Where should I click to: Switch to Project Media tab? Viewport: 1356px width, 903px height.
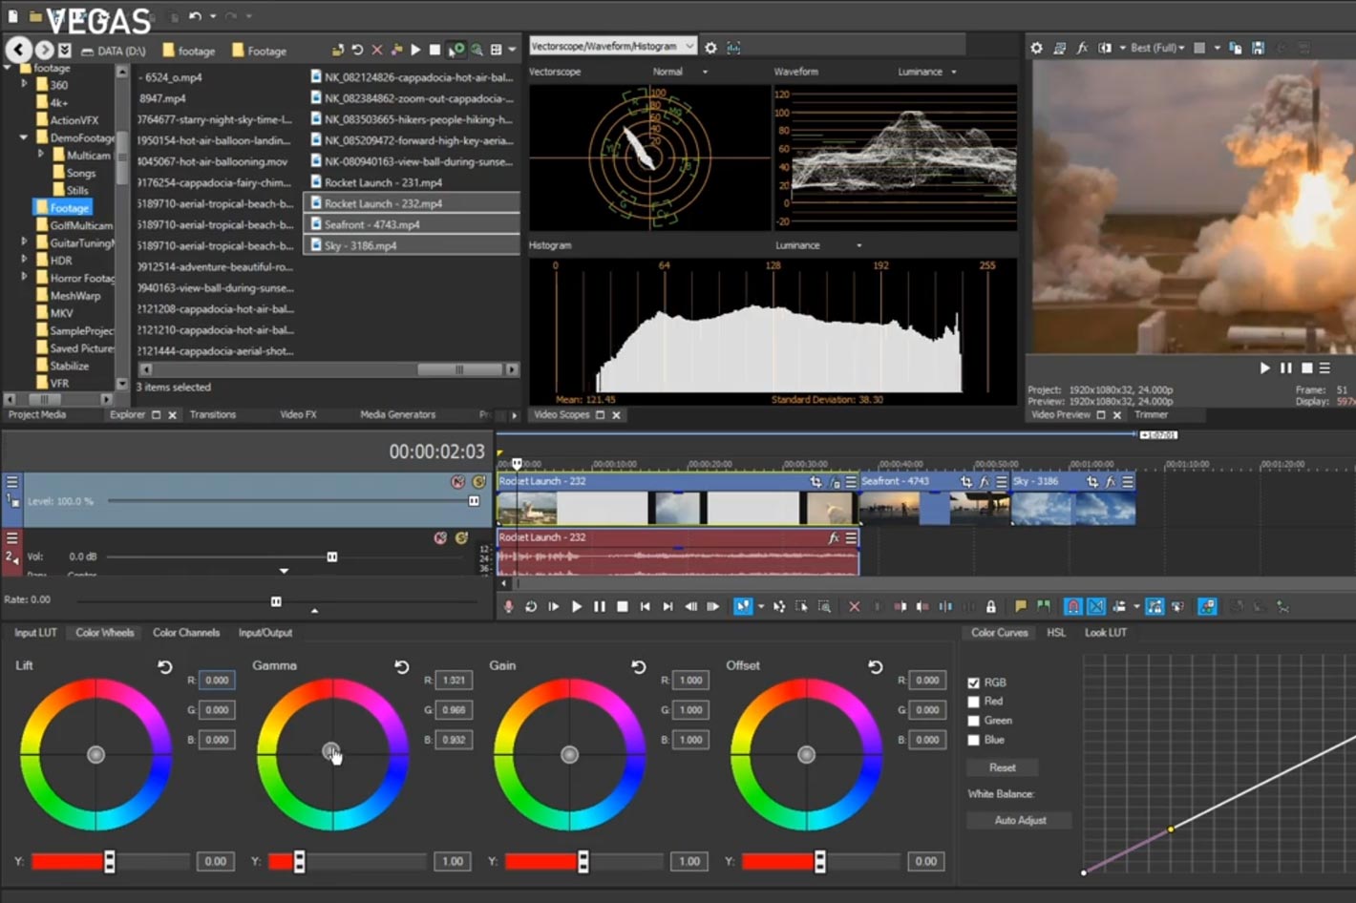coord(37,415)
